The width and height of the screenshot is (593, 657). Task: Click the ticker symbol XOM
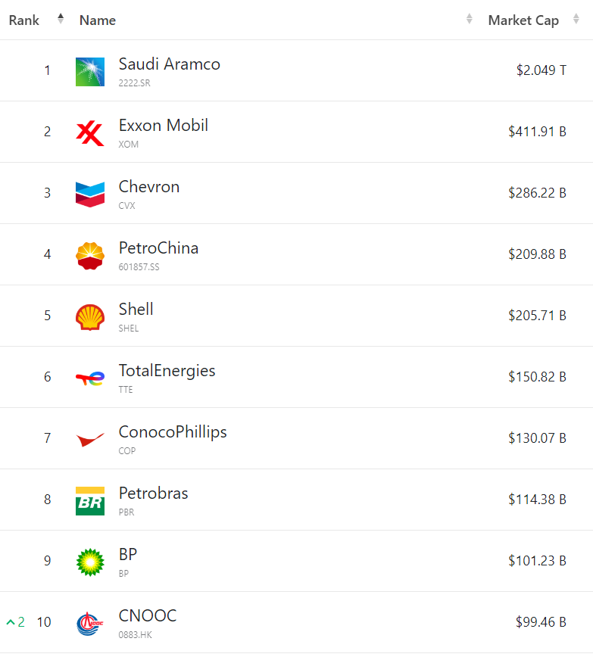(129, 145)
